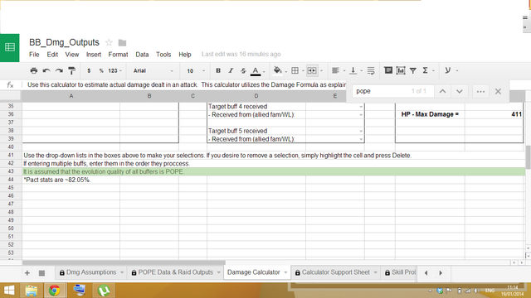The height and width of the screenshot is (298, 531).
Task: Format as currency with dollar icon
Action: [89, 70]
